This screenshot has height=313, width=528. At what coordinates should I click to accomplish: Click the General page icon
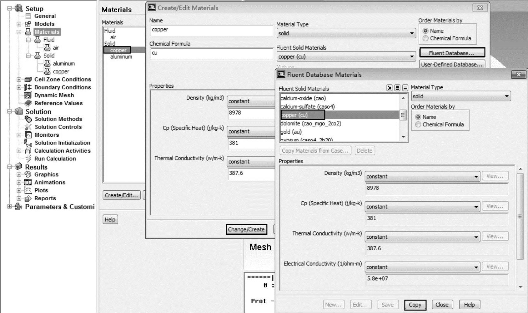tap(28, 16)
